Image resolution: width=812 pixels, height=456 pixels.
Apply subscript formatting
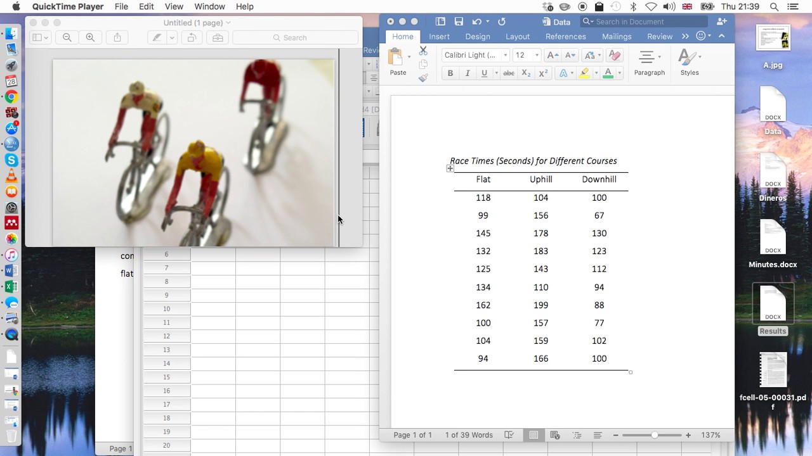[526, 73]
